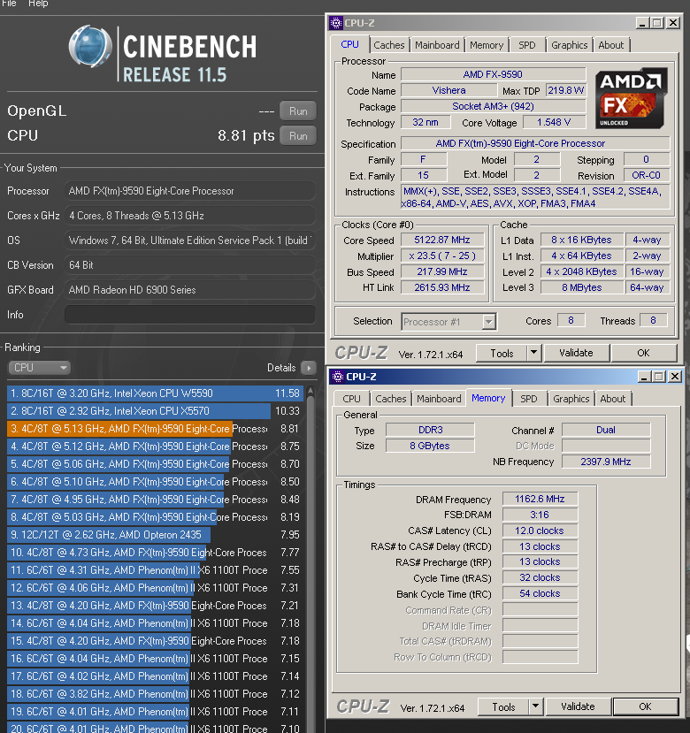Click the AMD FX Unlocked logo
The image size is (690, 733).
point(631,99)
